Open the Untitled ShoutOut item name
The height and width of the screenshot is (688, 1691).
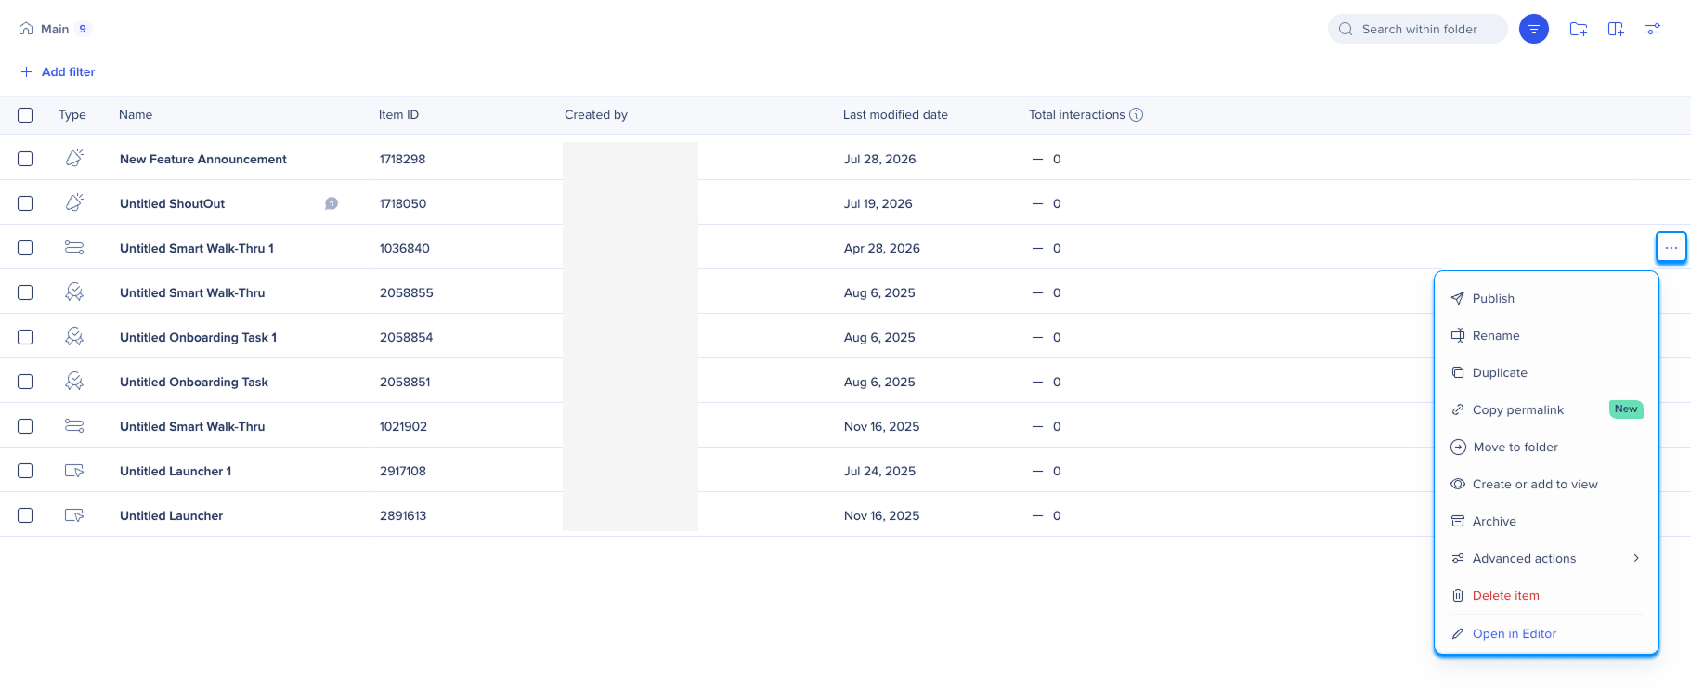(172, 203)
